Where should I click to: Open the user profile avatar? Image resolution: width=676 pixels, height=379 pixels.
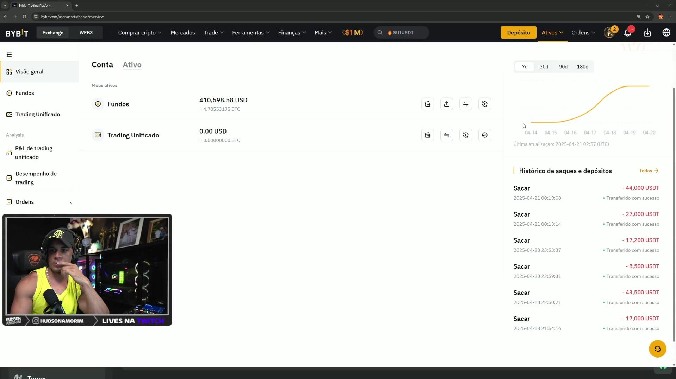pos(609,33)
